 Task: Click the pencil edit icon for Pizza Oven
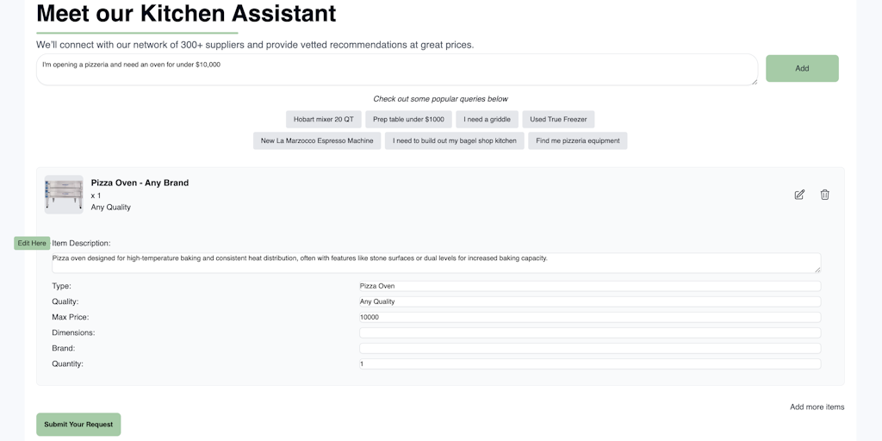coord(799,195)
